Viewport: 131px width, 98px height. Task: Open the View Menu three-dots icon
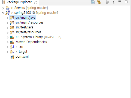coord(114,2)
